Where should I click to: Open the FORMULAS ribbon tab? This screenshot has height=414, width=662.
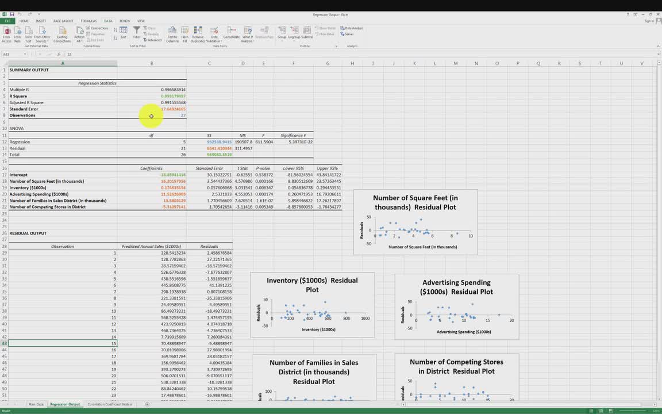click(x=89, y=21)
